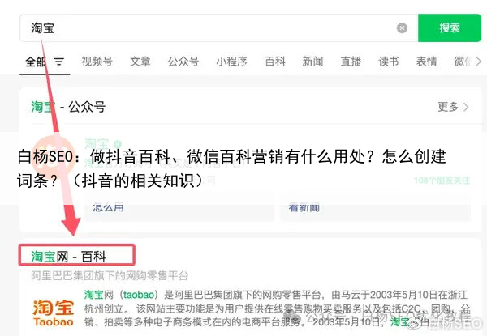Click the green 搜索 button
The image size is (487, 336).
pos(450,28)
